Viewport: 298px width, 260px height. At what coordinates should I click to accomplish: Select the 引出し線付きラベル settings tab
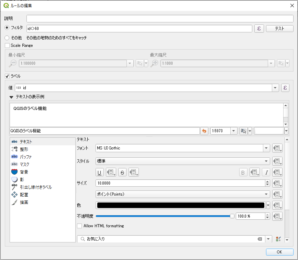tap(43, 187)
